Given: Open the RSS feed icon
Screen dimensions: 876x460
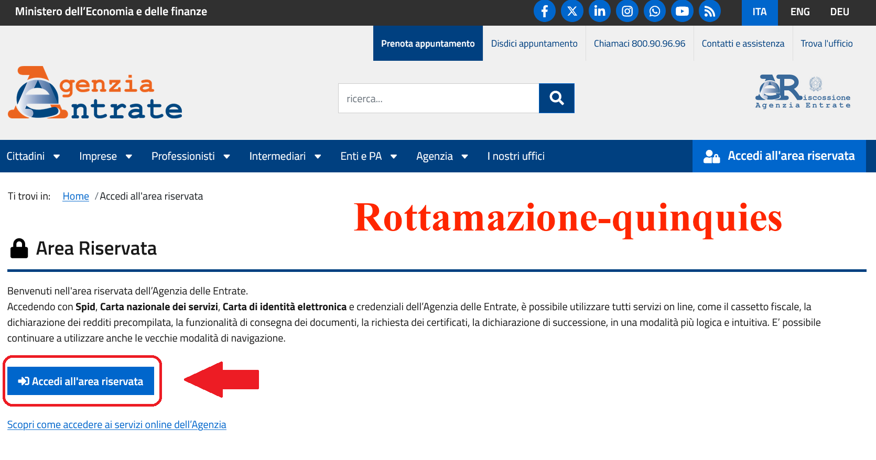Looking at the screenshot, I should coord(710,11).
